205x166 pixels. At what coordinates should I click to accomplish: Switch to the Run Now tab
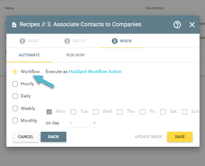[76, 55]
